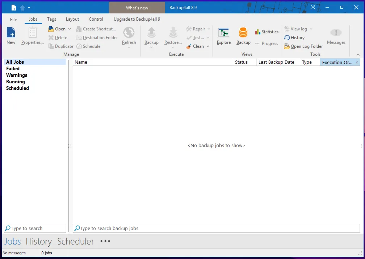Click Open Log Folder
The width and height of the screenshot is (365, 259).
point(303,46)
